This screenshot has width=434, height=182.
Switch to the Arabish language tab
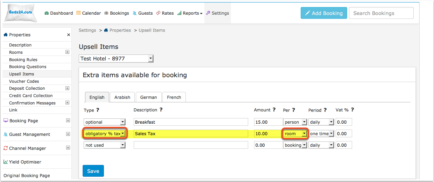(122, 97)
